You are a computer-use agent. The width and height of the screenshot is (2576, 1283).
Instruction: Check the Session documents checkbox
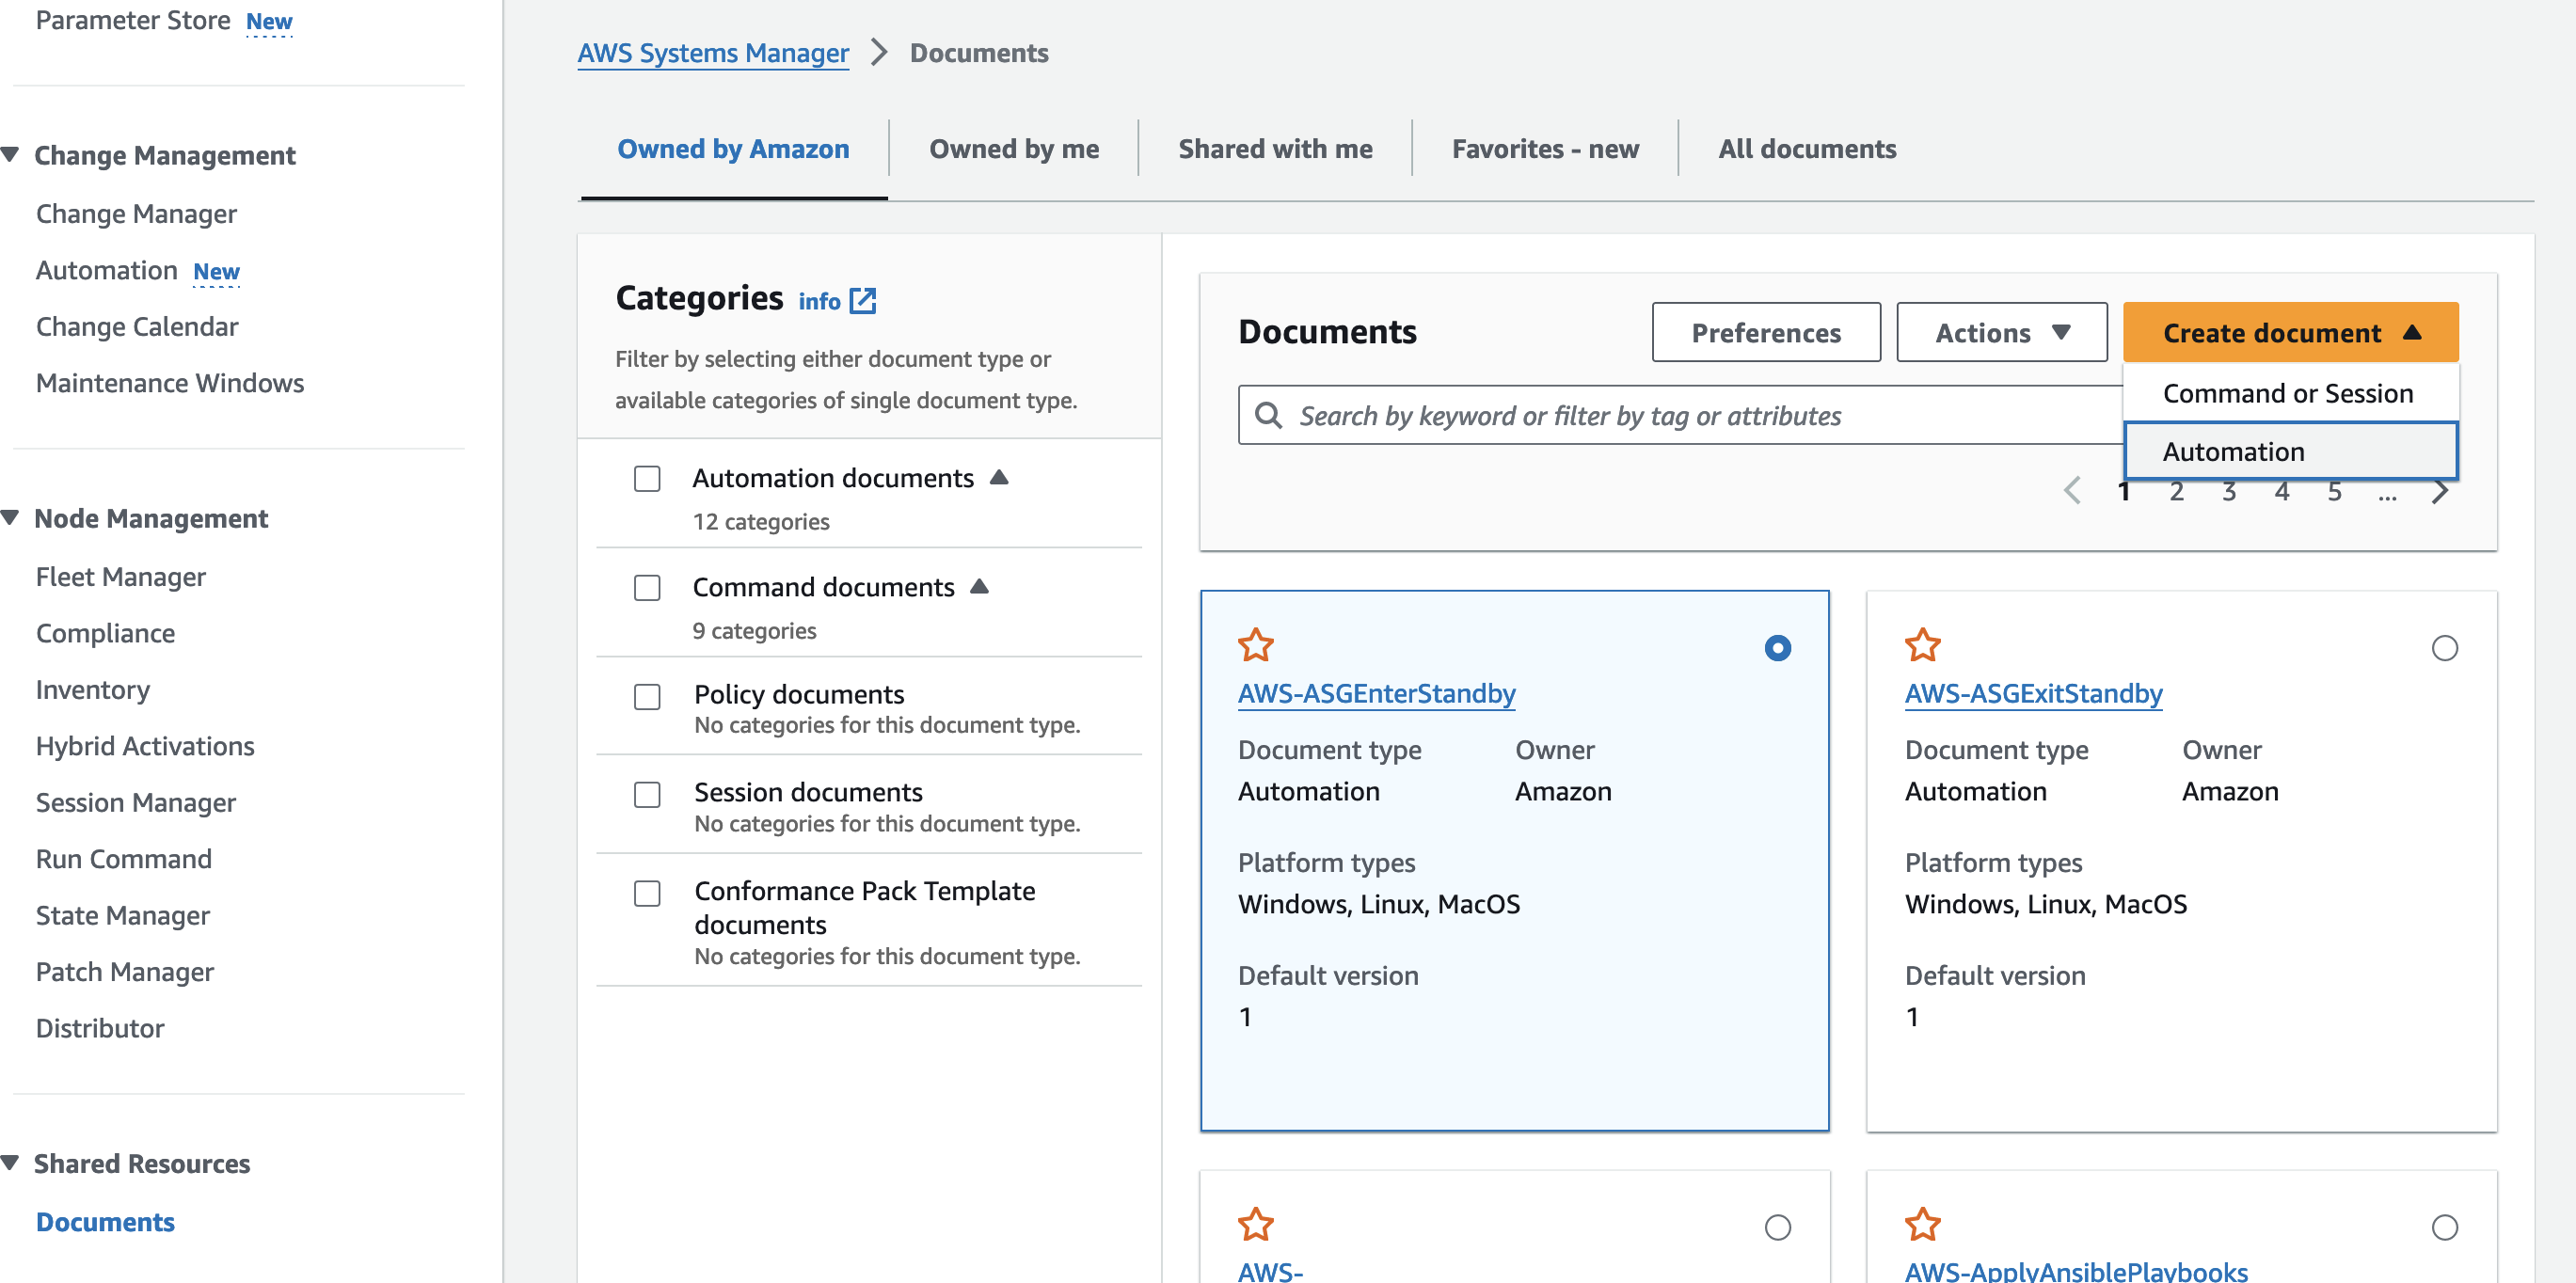click(647, 795)
